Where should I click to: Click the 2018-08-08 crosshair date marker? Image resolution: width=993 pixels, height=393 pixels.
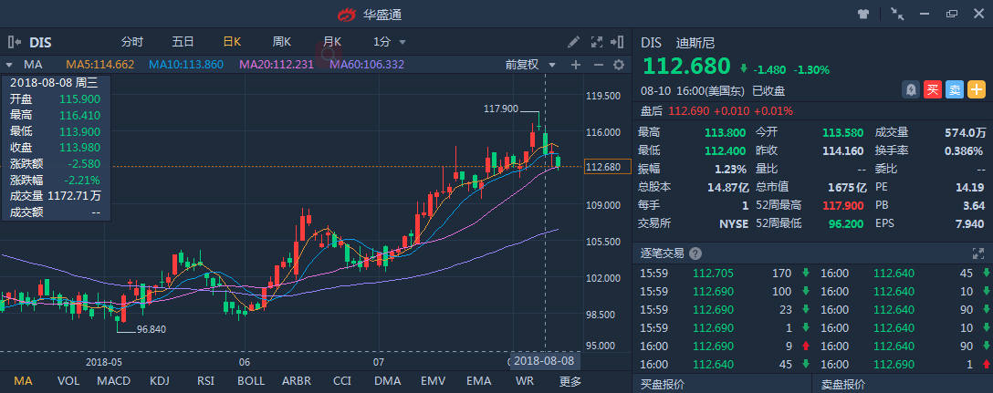[545, 361]
